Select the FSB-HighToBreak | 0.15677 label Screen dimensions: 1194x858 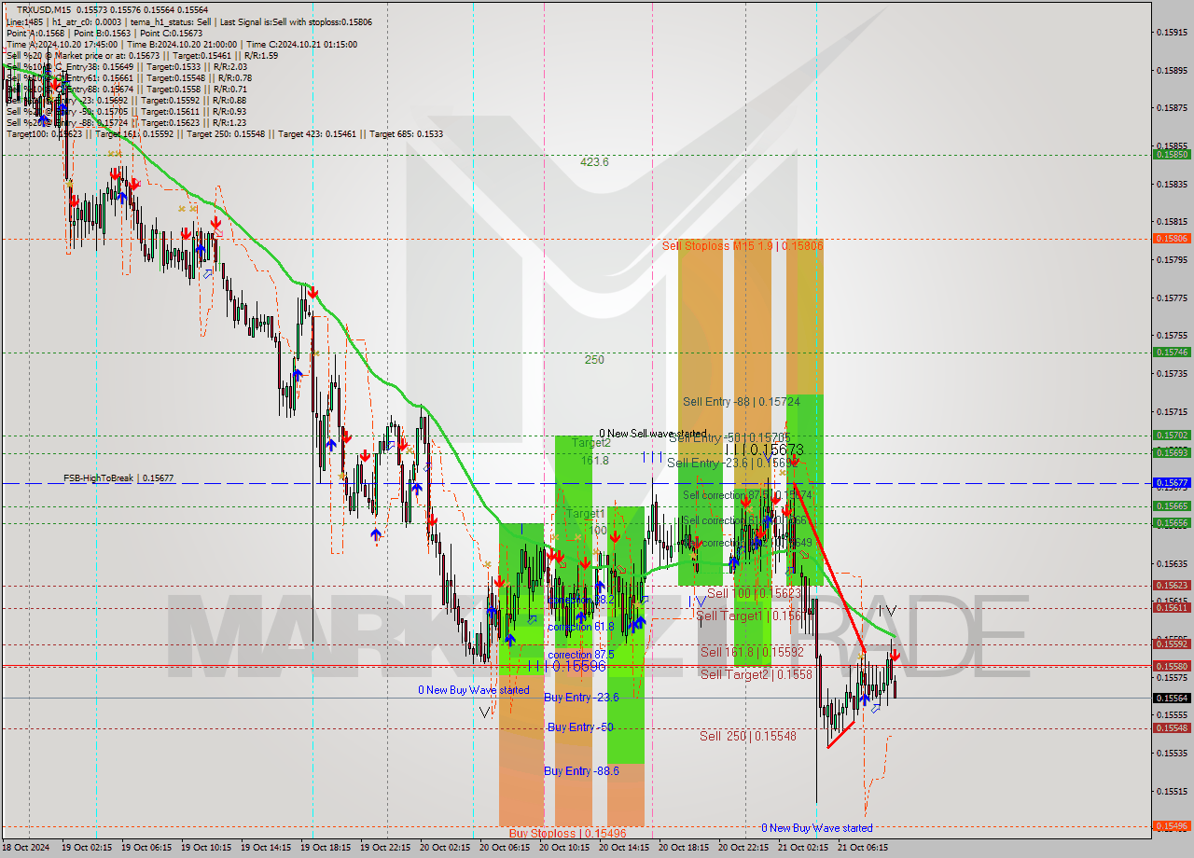pyautogui.click(x=118, y=478)
